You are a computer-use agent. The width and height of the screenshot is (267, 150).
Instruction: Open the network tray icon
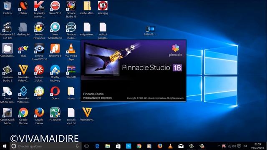point(229,146)
